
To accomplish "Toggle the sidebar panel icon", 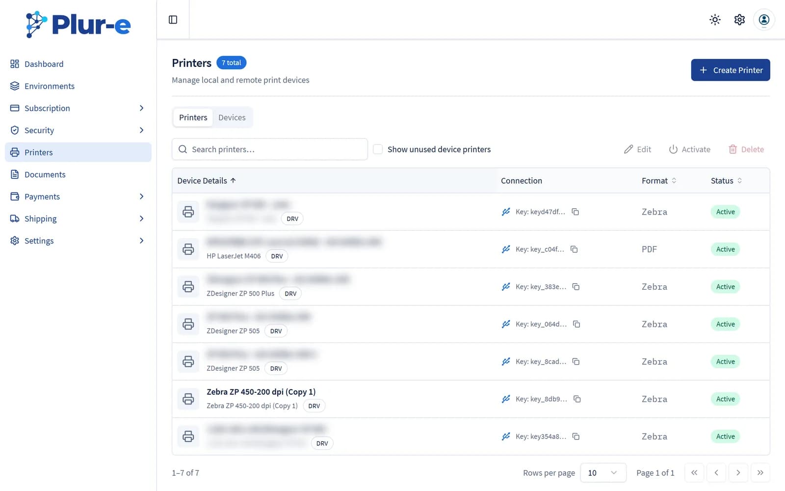I will [x=173, y=20].
